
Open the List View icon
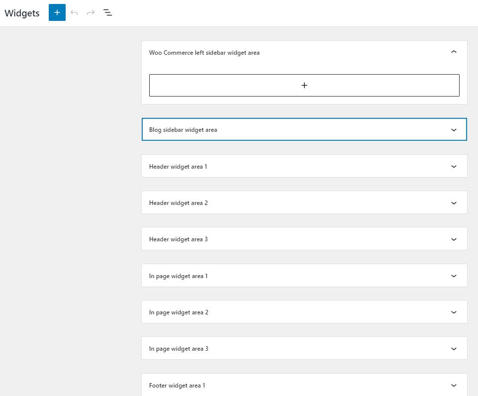coord(107,13)
